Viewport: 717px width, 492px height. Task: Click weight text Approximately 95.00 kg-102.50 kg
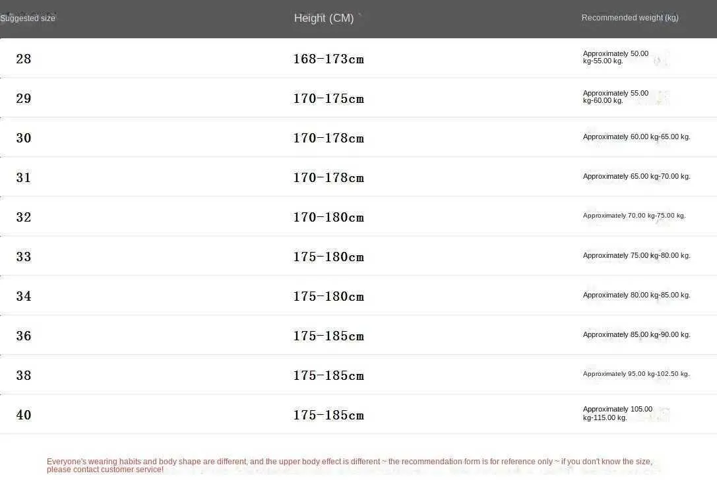click(636, 373)
